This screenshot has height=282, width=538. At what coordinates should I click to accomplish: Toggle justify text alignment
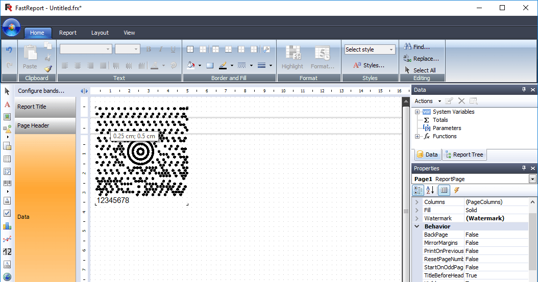pos(103,65)
